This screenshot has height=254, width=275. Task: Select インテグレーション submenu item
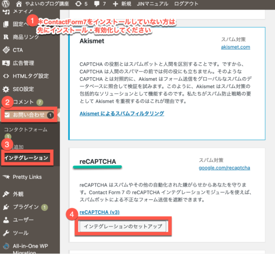26,157
